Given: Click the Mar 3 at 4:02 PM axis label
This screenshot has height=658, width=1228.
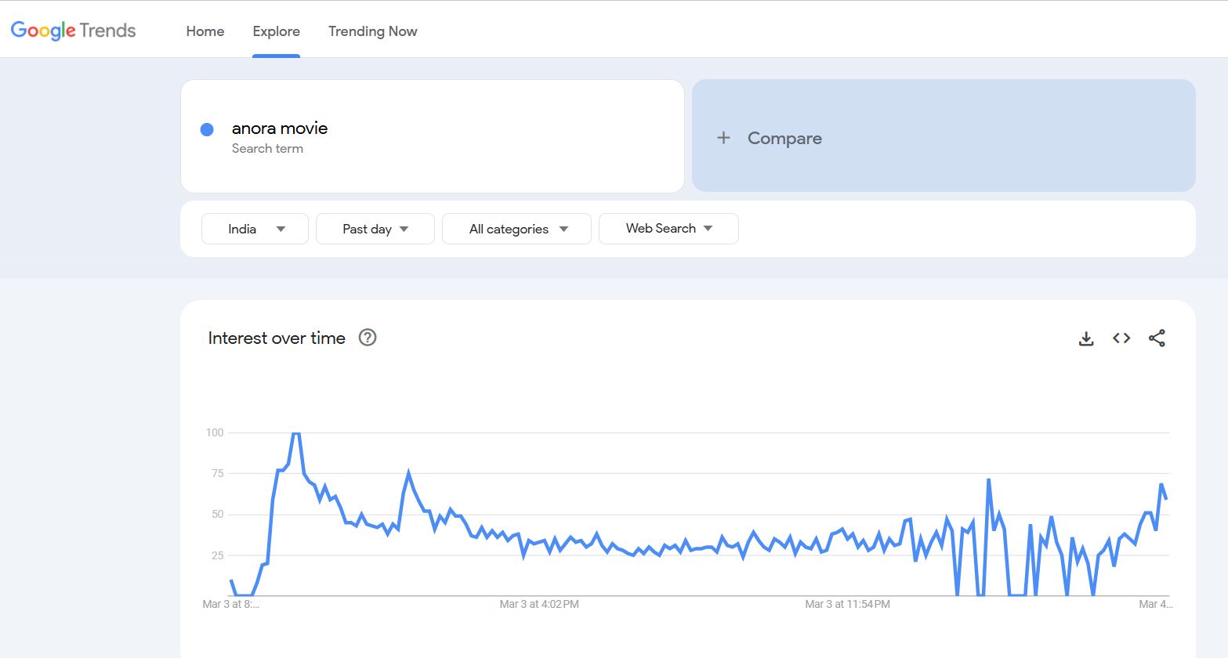Looking at the screenshot, I should (x=539, y=604).
